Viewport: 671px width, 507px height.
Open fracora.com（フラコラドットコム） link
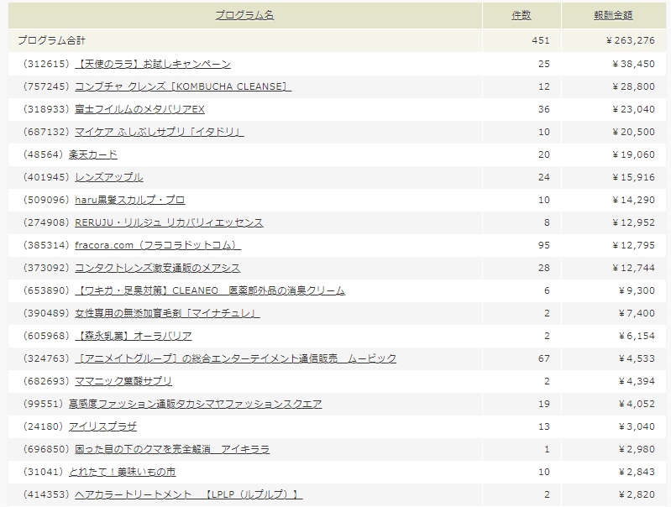click(158, 246)
